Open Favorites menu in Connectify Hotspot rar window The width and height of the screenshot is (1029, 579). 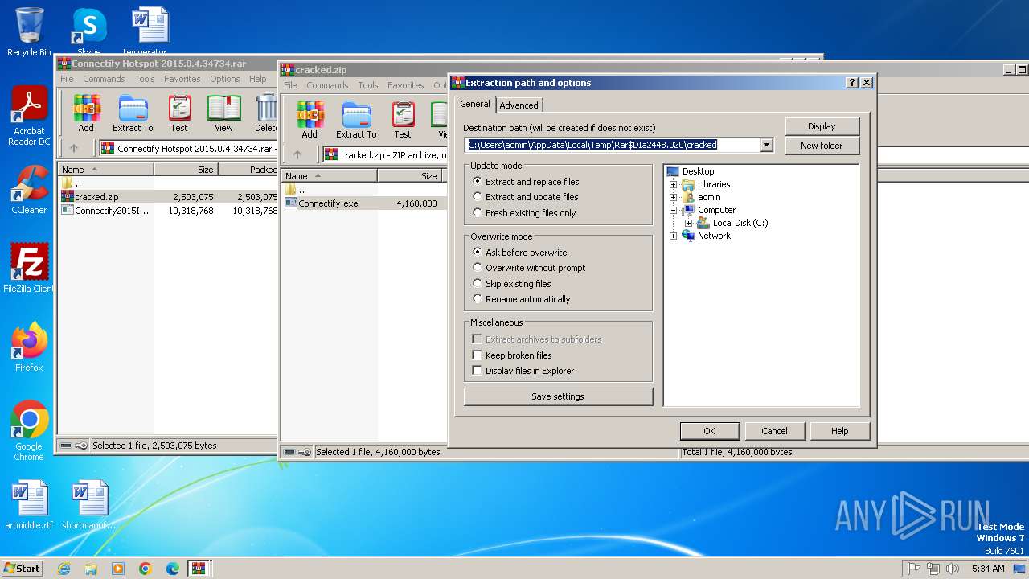(182, 79)
